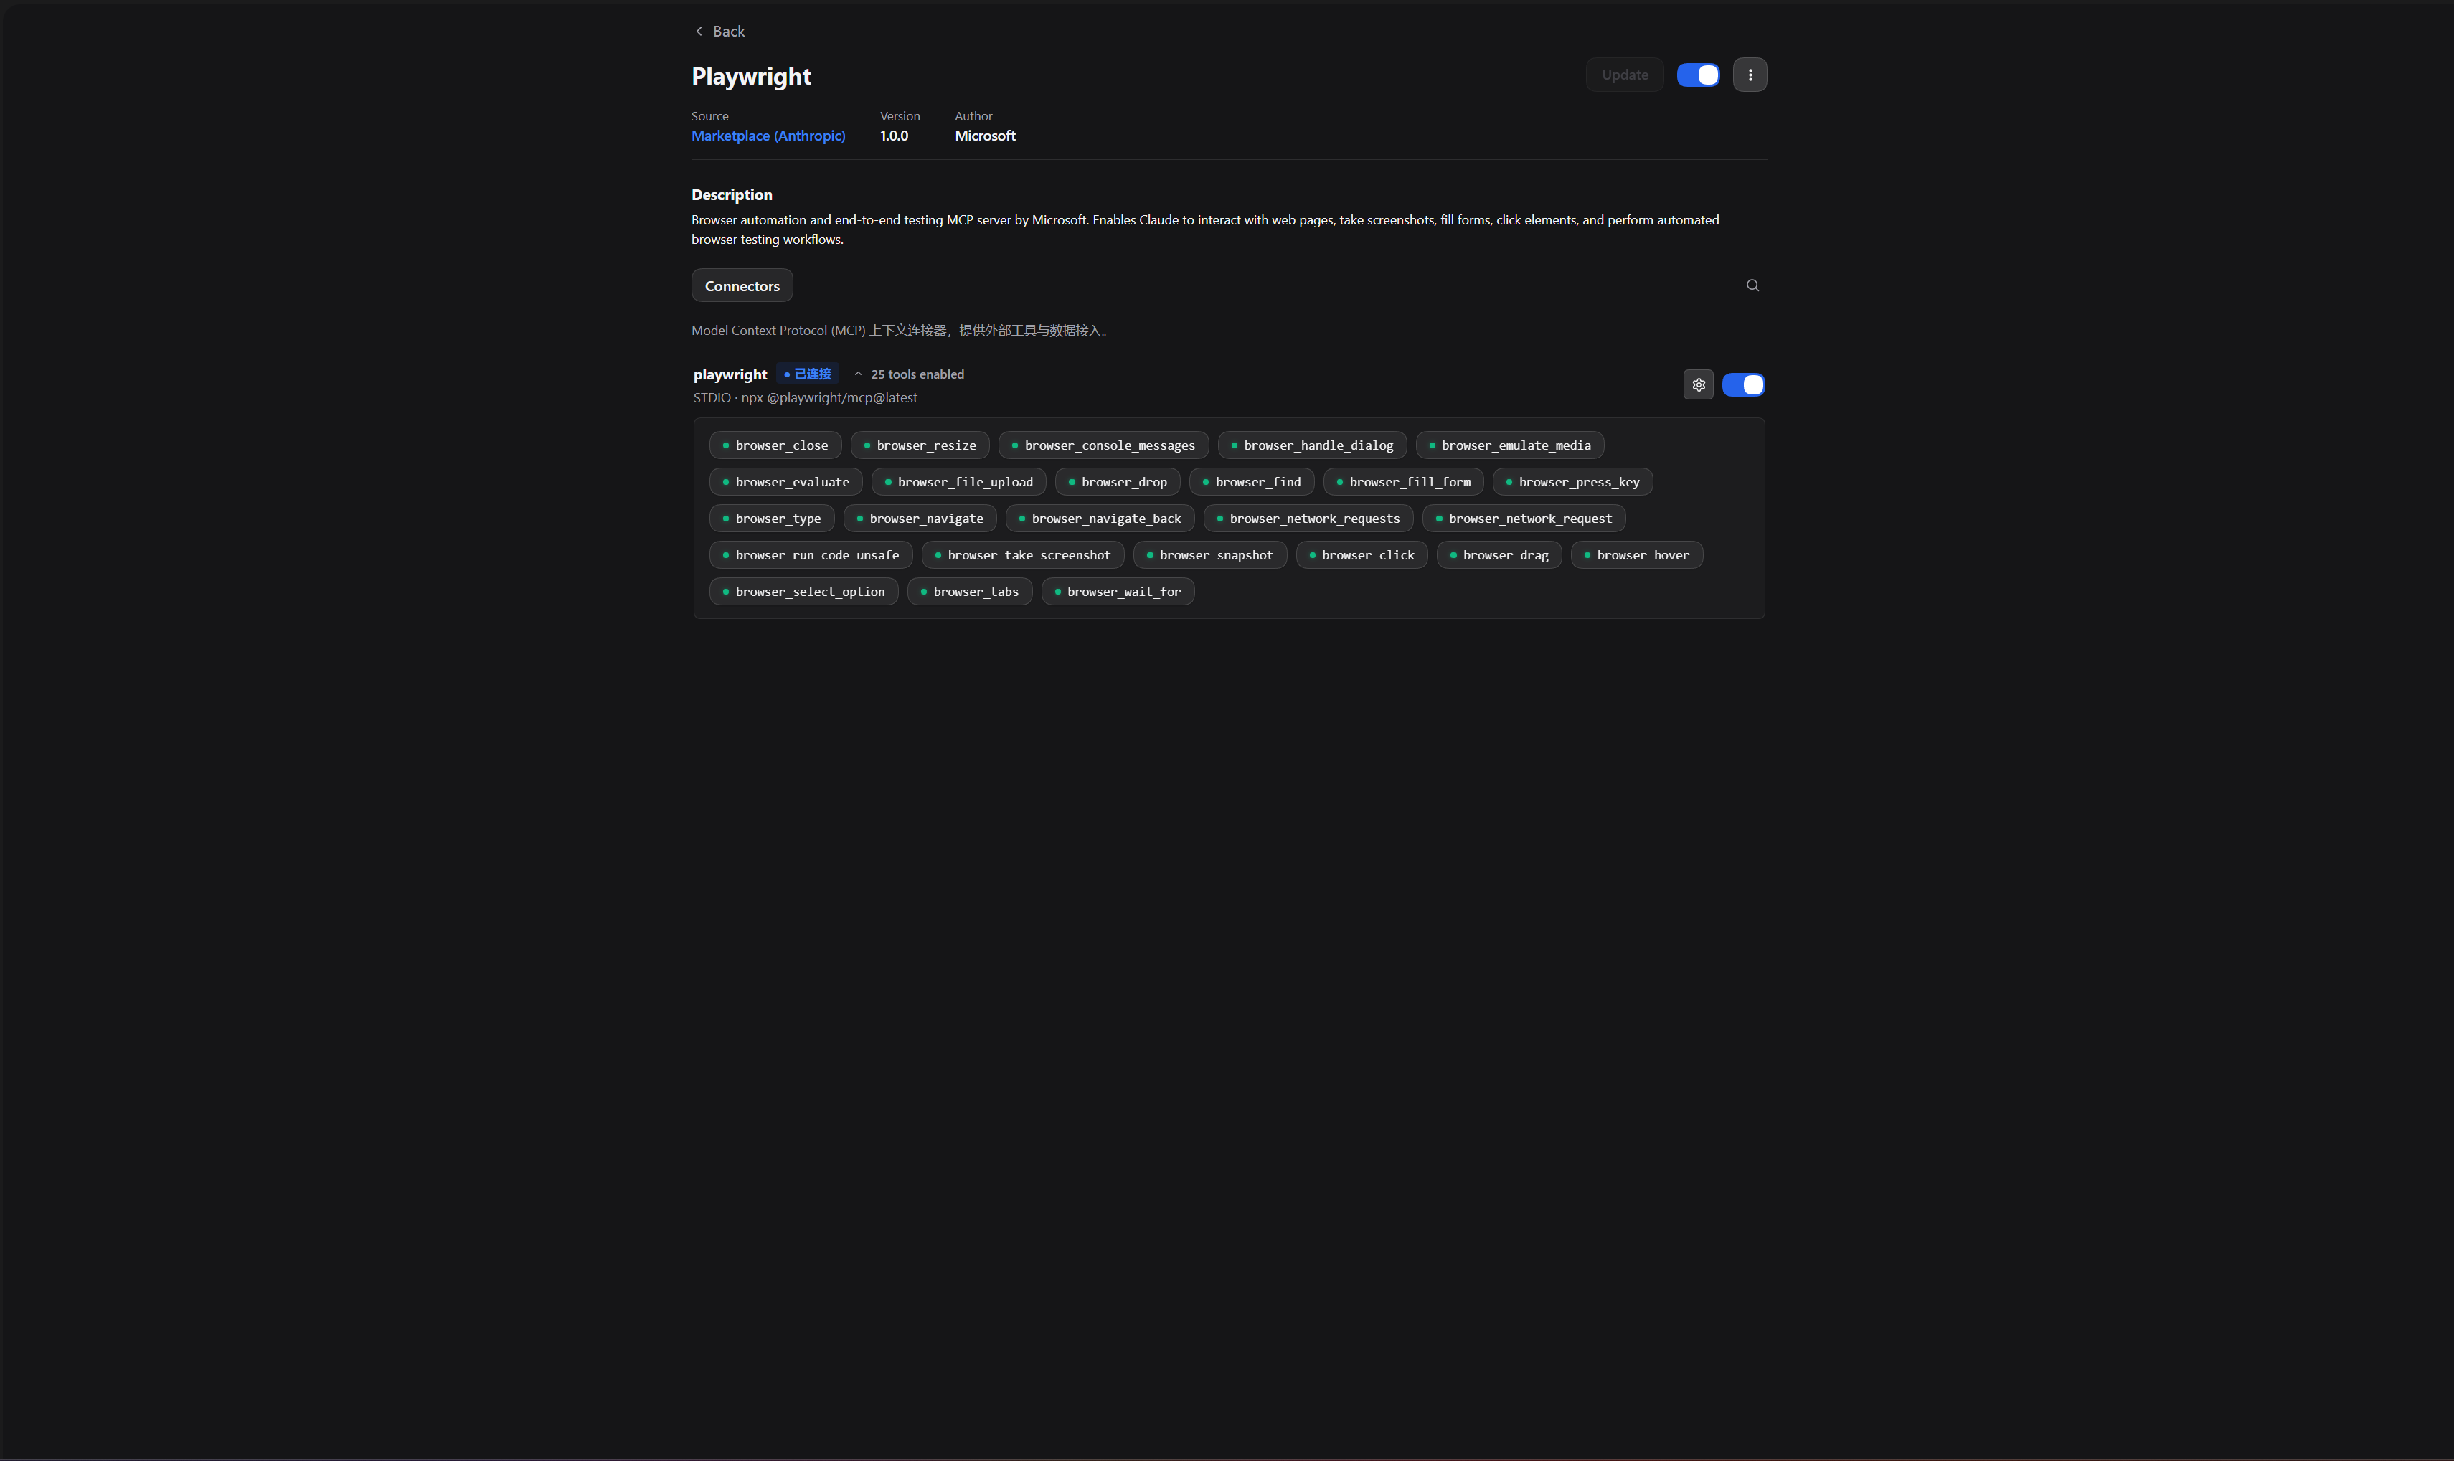Open the three-dot more options menu

click(x=1749, y=75)
